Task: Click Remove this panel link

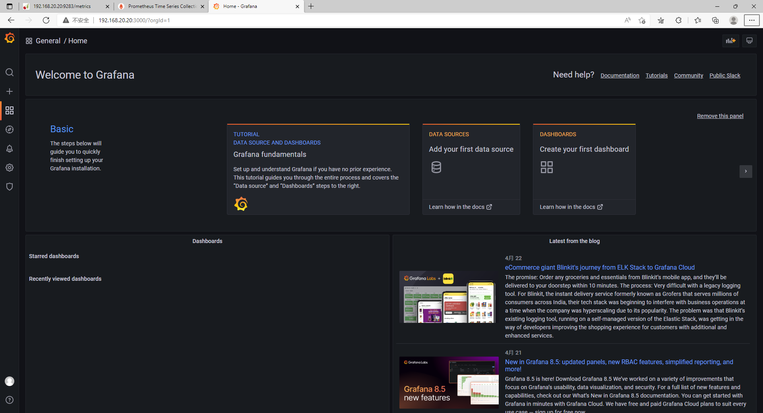Action: coord(720,116)
